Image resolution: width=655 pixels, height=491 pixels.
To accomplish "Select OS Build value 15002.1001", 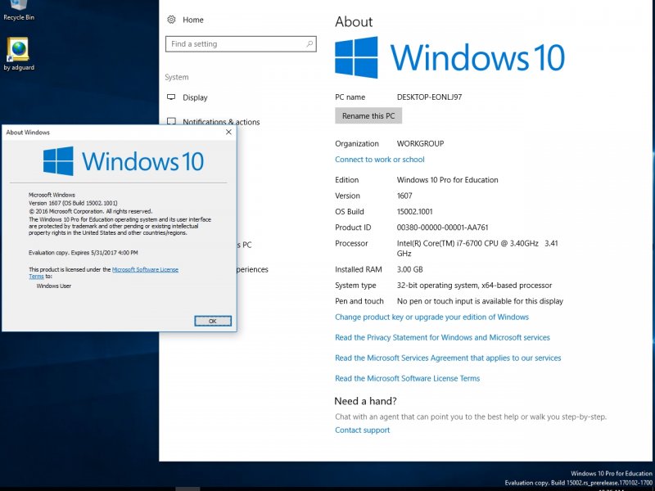I will tap(415, 211).
